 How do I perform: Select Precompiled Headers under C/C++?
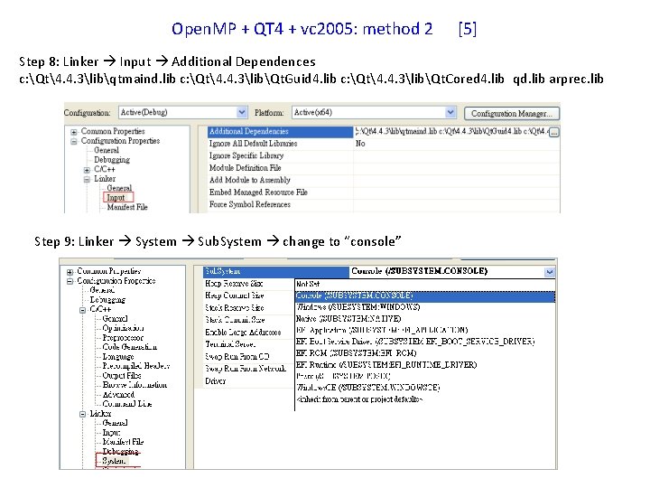pyautogui.click(x=136, y=366)
